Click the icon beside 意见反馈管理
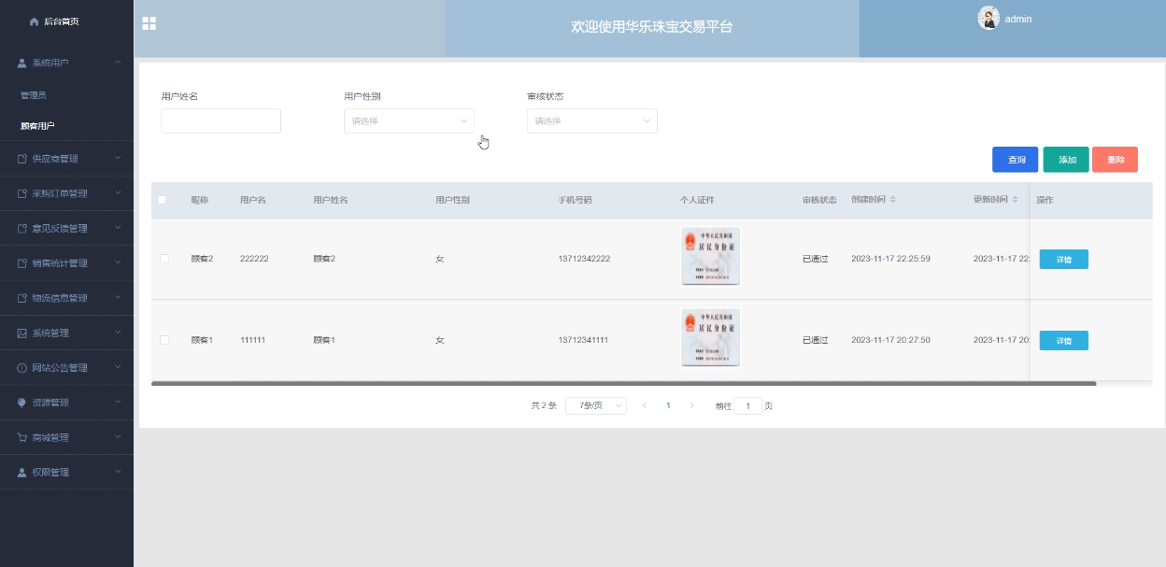The height and width of the screenshot is (567, 1166). tap(22, 228)
